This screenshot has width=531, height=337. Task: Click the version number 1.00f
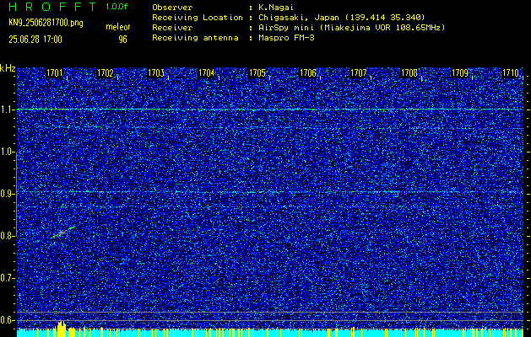coord(116,7)
